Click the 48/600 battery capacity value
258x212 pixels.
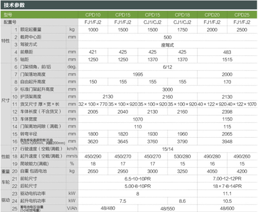click(227, 208)
